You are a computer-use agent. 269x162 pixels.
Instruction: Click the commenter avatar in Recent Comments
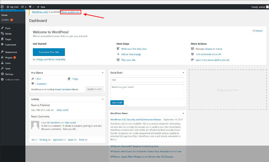pos(35,125)
